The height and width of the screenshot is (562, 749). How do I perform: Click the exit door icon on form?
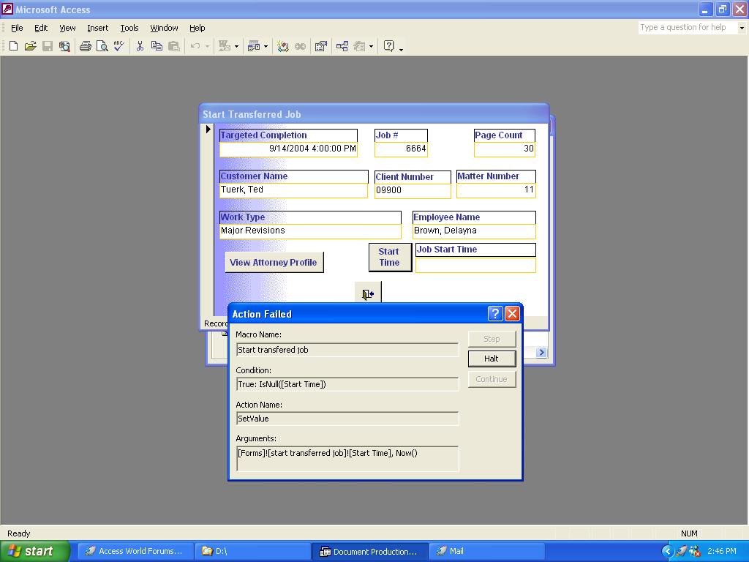pyautogui.click(x=368, y=294)
